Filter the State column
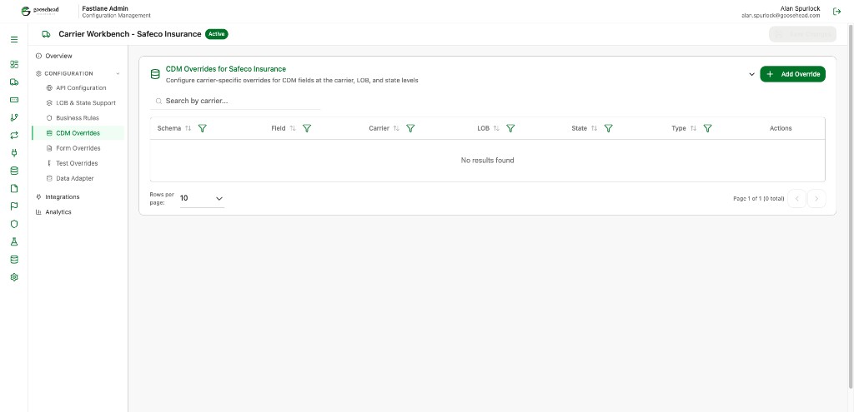Screen dimensions: 854x412 (x=609, y=128)
